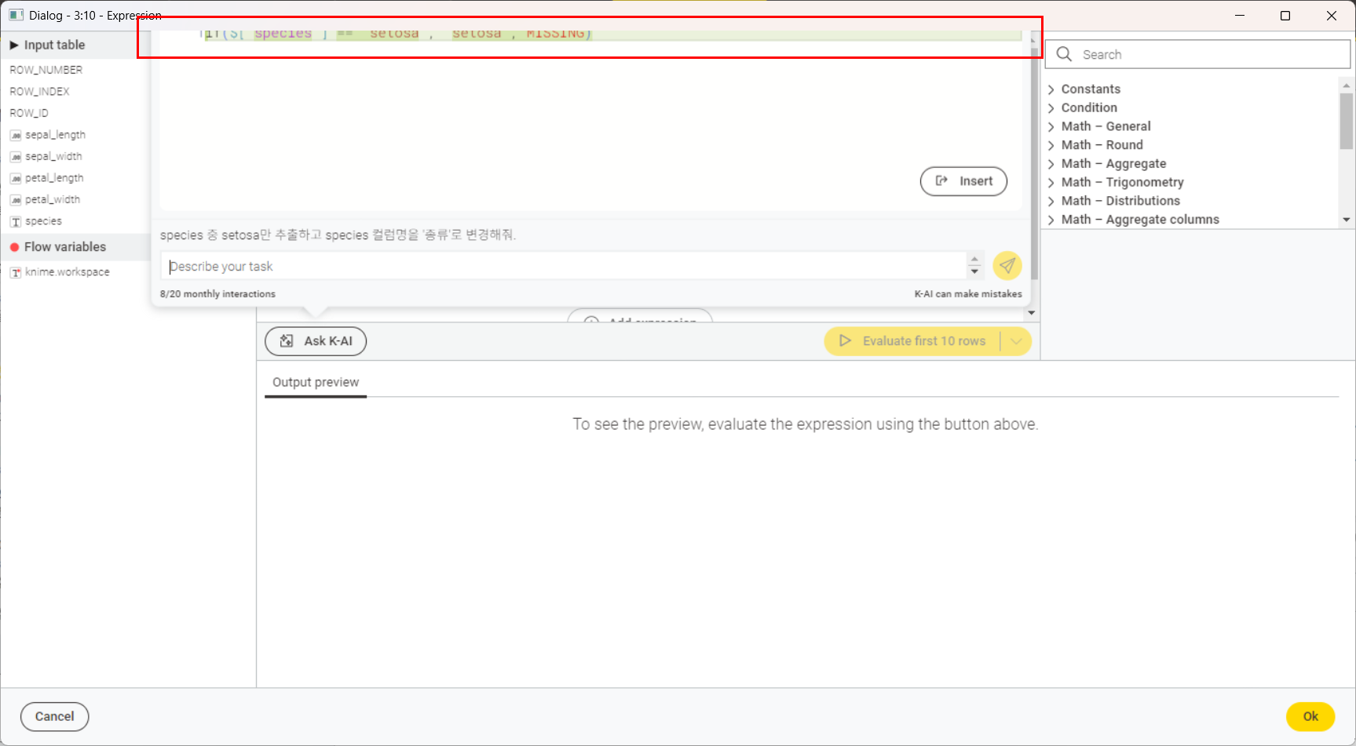Click the sparkle icon on Ask K-AI
1356x746 pixels.
pos(287,340)
